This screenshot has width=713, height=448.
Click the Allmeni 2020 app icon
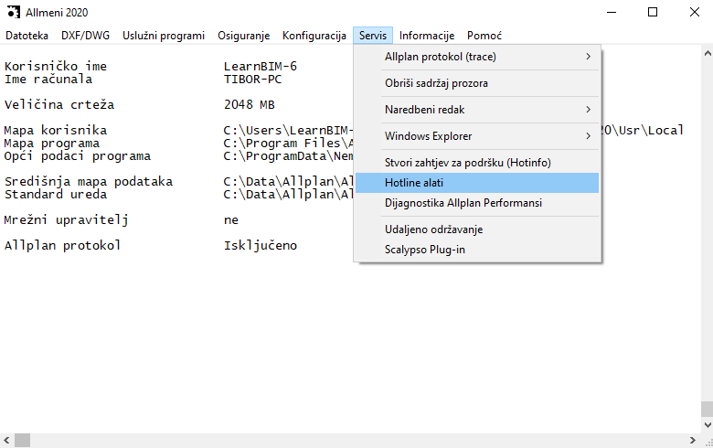point(14,12)
